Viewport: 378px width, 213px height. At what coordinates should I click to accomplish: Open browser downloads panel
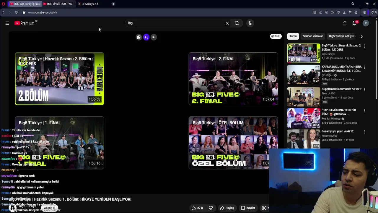click(344, 12)
